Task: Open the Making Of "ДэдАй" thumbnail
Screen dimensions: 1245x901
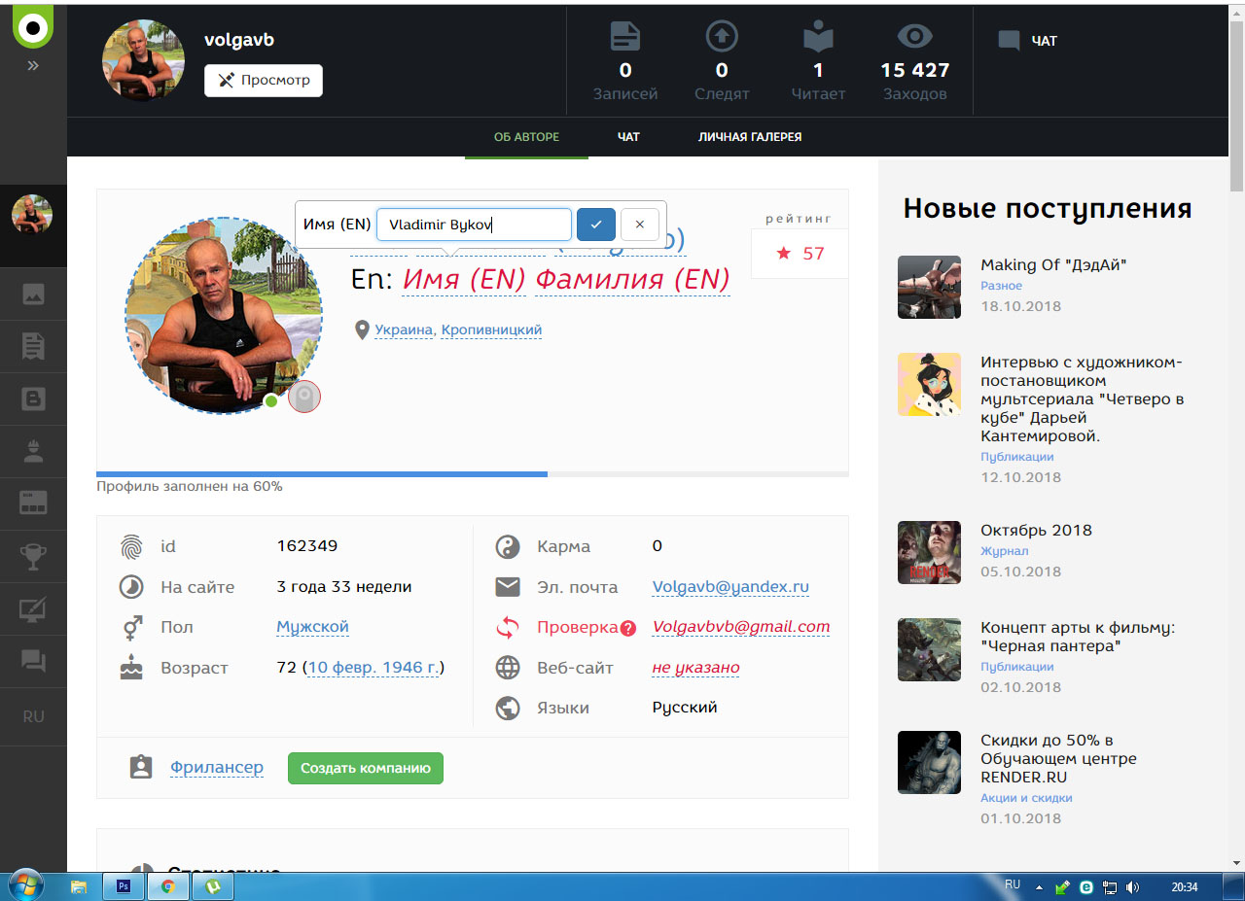Action: point(929,287)
